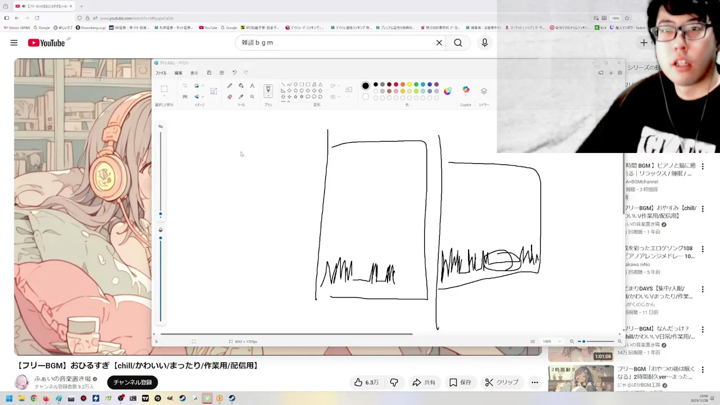Viewport: 720px width, 405px height.
Task: Select the Pencil tool in Paint
Action: point(229,85)
